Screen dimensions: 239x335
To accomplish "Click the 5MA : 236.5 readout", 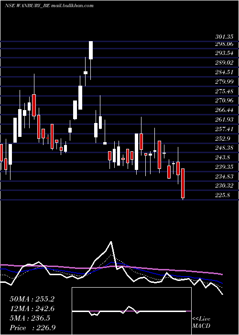I will pyautogui.click(x=30, y=318).
